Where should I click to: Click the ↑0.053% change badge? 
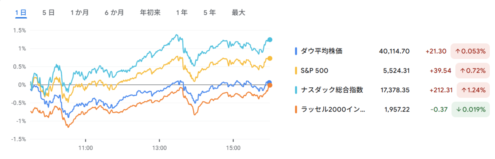click(470, 51)
